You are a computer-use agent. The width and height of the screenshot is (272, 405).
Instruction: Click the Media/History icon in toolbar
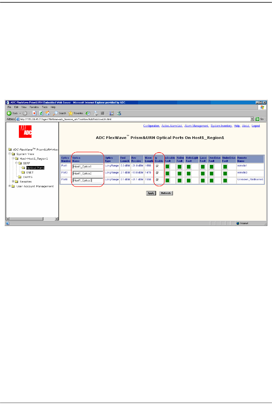(x=88, y=113)
